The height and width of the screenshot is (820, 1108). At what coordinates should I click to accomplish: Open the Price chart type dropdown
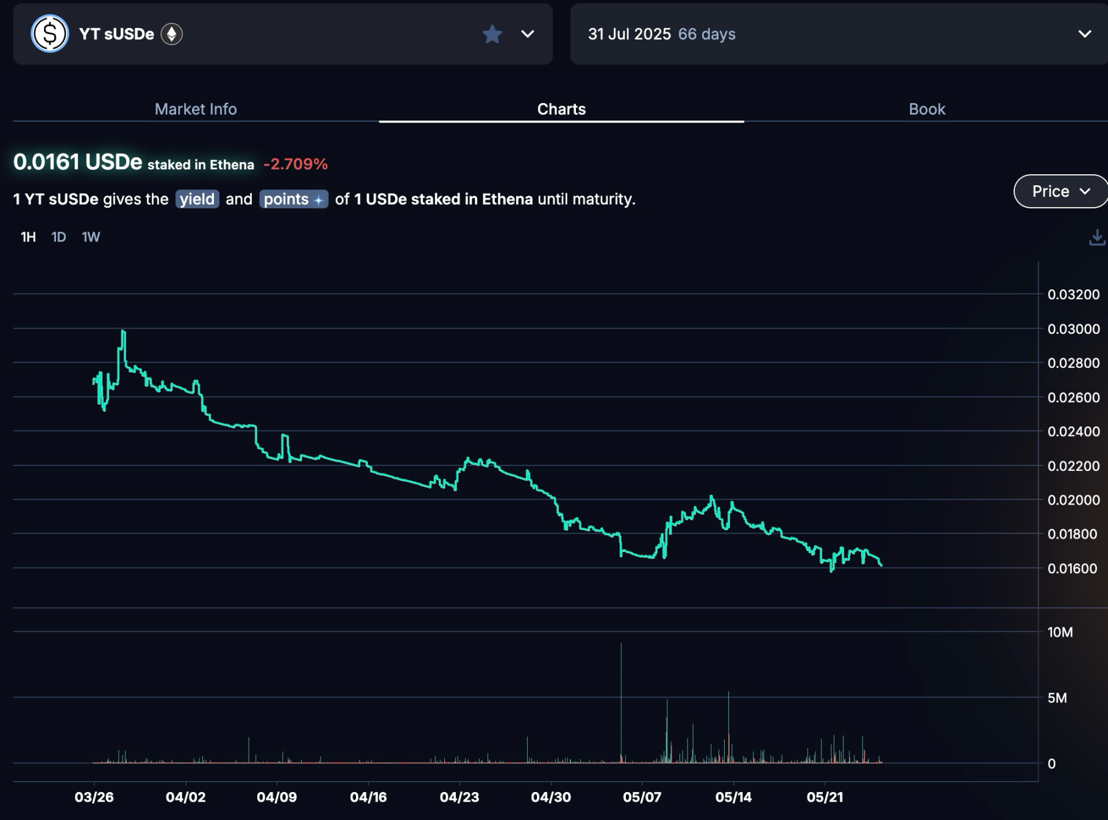point(1060,191)
